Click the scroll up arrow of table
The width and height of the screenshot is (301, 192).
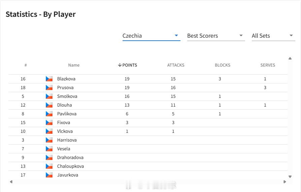click(290, 58)
